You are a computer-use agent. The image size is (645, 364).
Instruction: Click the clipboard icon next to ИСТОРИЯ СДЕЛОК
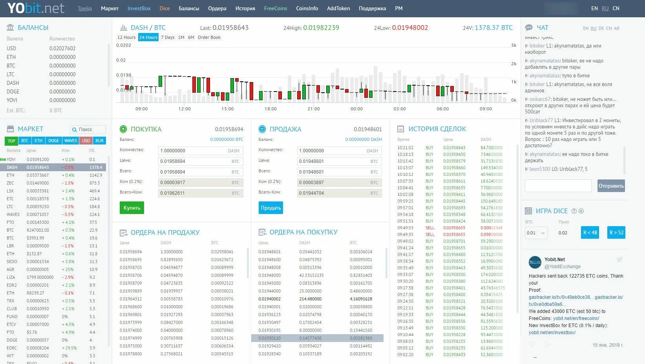click(x=401, y=128)
